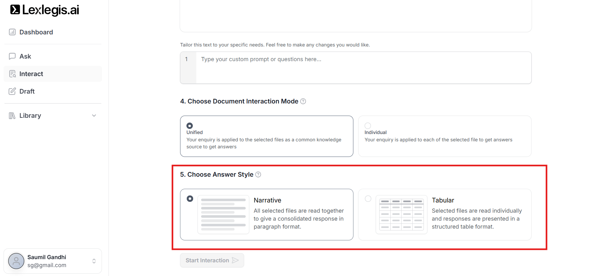Click the Dashboard chart icon

(x=12, y=32)
